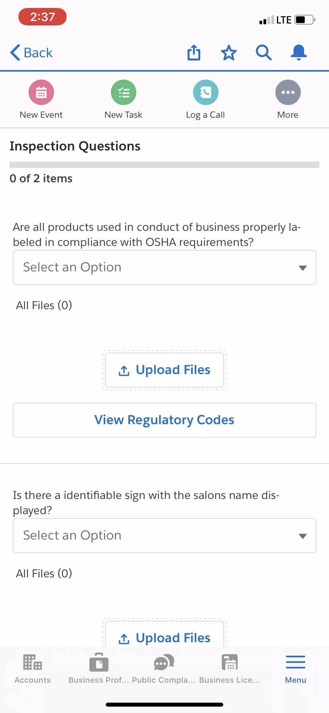Expand the salon sign question dropdown

(x=164, y=536)
